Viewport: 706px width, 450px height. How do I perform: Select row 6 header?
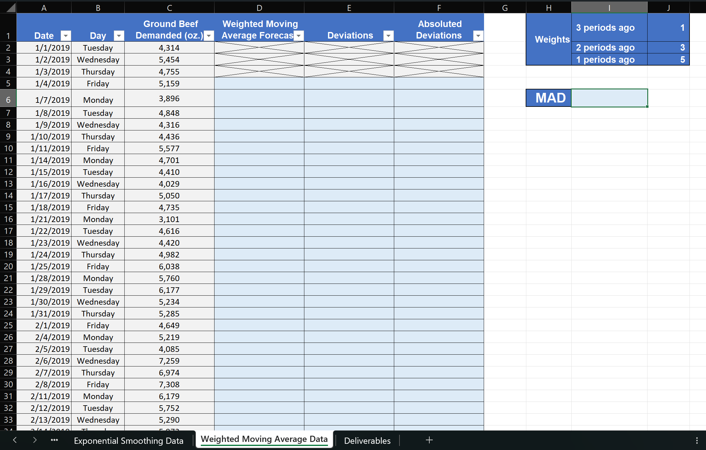coord(8,98)
